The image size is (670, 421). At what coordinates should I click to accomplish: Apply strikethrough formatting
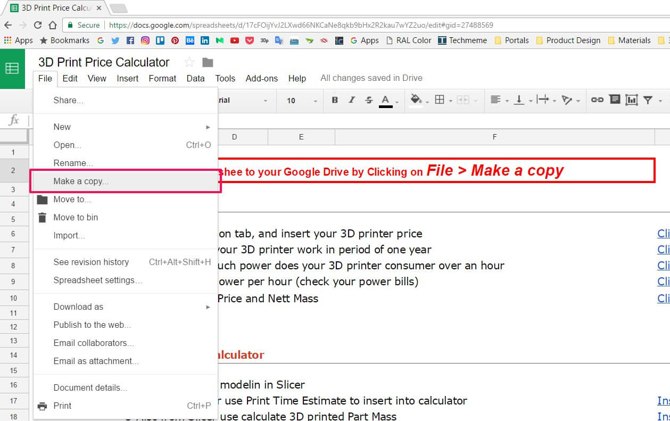click(x=369, y=100)
